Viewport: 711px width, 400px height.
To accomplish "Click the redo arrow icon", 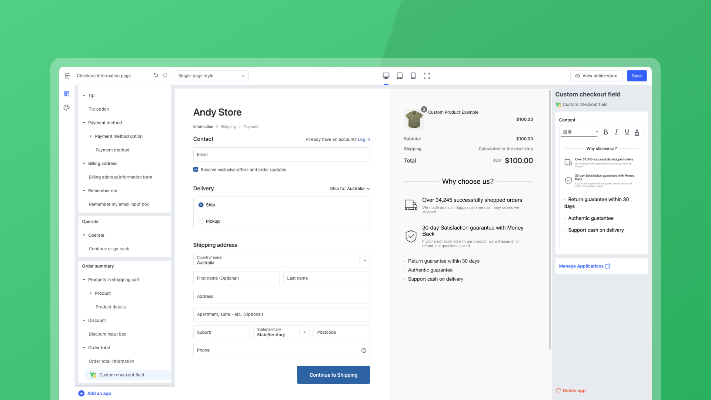I will (165, 75).
